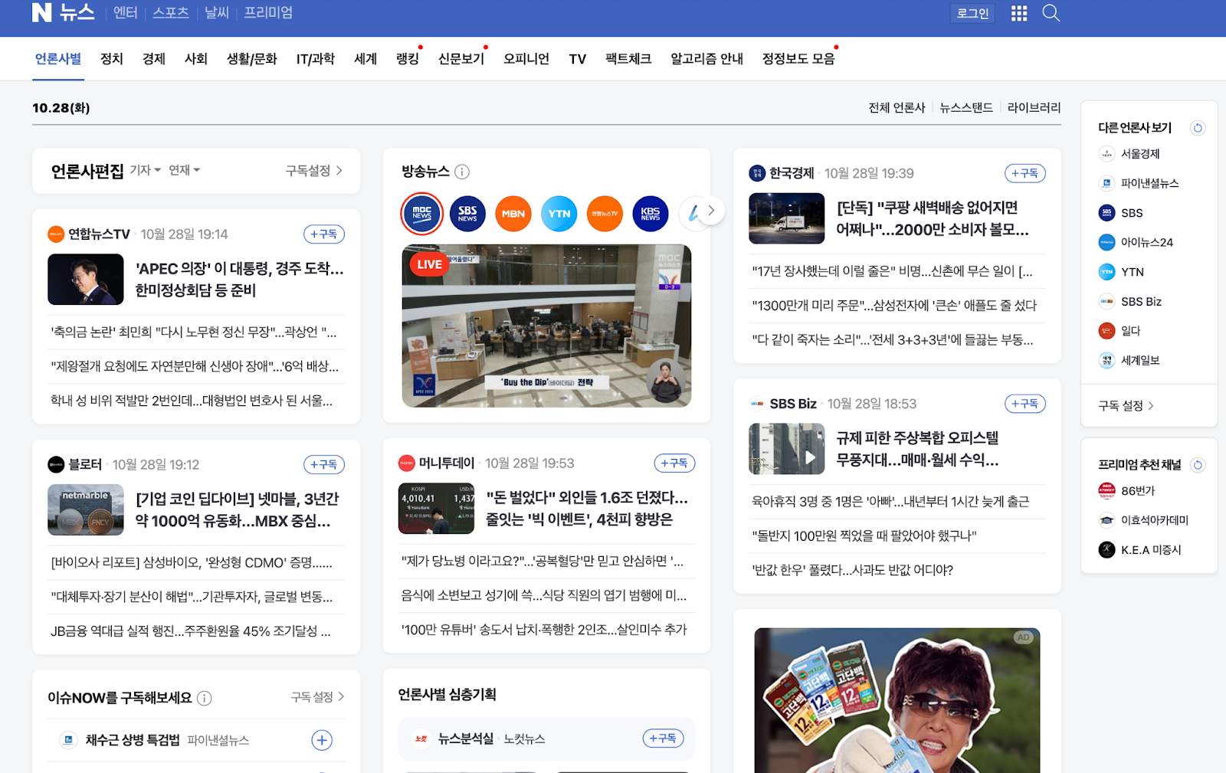Open the apps grid menu icon
Image resolution: width=1226 pixels, height=773 pixels.
1019,13
